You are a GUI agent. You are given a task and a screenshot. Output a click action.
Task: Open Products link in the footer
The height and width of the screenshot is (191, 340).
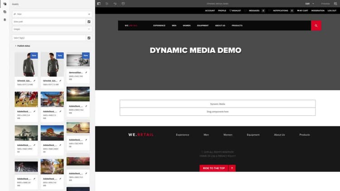point(305,135)
